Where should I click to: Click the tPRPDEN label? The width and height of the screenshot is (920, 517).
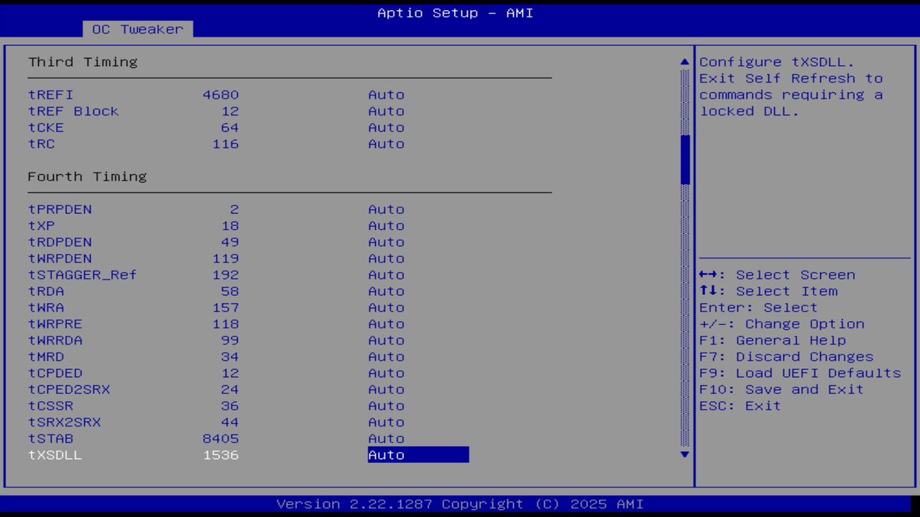[60, 210]
